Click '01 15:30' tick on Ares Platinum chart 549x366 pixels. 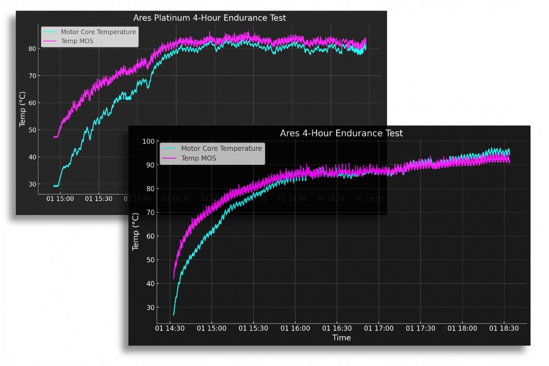point(99,199)
